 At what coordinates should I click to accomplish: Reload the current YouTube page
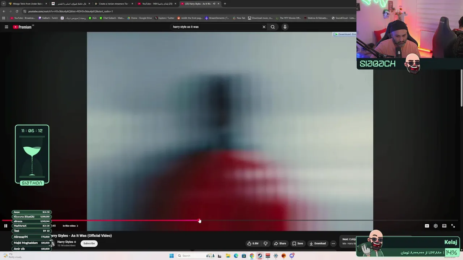point(17,11)
